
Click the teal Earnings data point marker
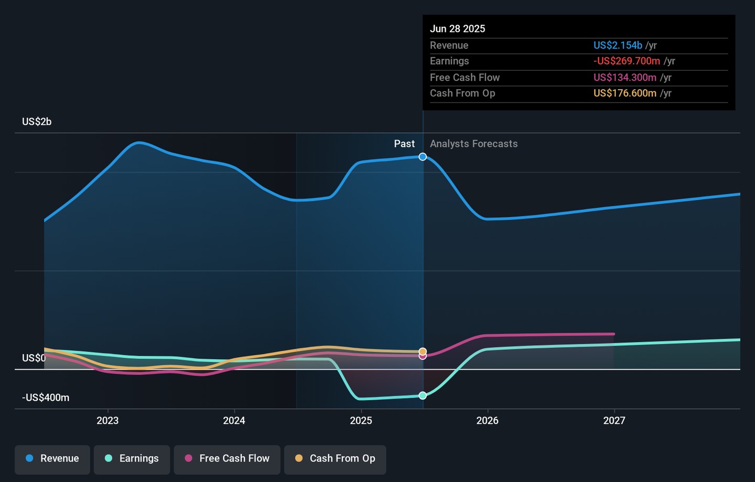coord(423,395)
